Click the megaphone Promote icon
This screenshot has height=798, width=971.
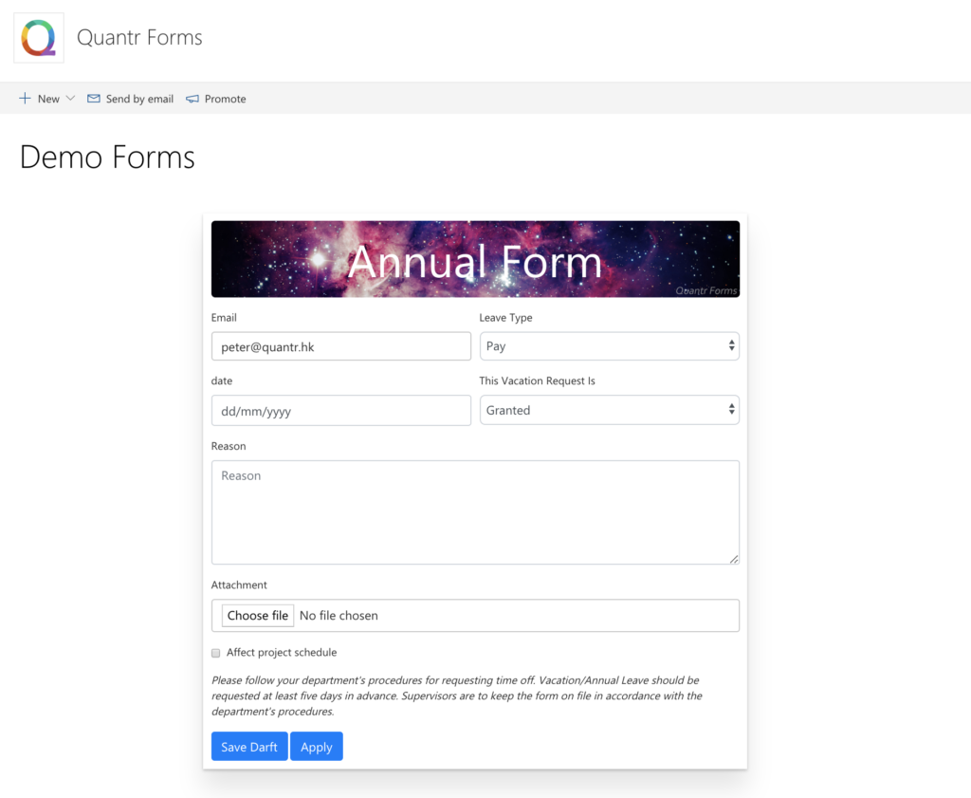click(192, 99)
